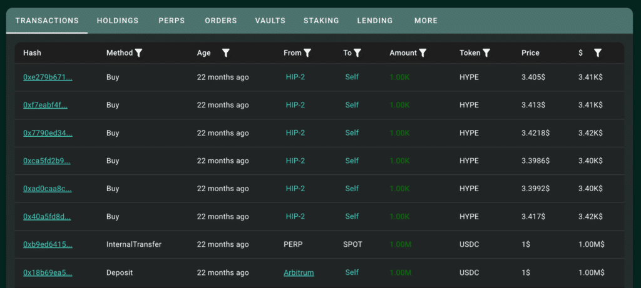Screen dimensions: 641x288
Task: Open the dollar value column filter
Action: pyautogui.click(x=598, y=53)
